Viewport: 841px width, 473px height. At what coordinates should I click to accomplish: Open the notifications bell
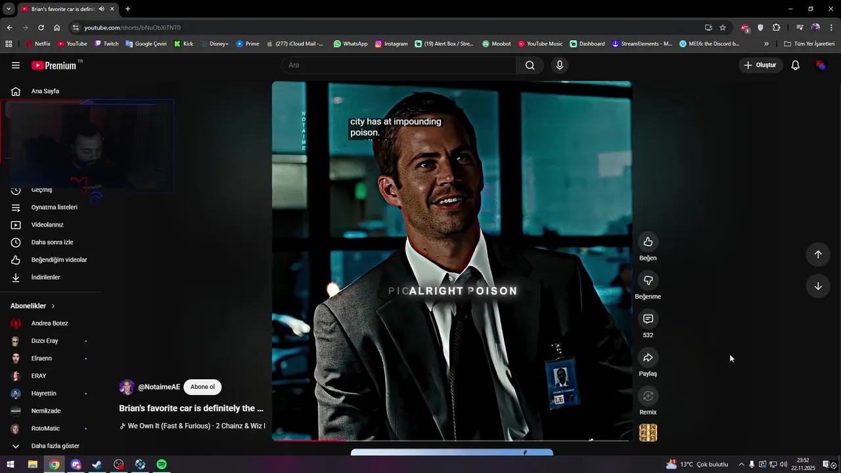tap(795, 65)
